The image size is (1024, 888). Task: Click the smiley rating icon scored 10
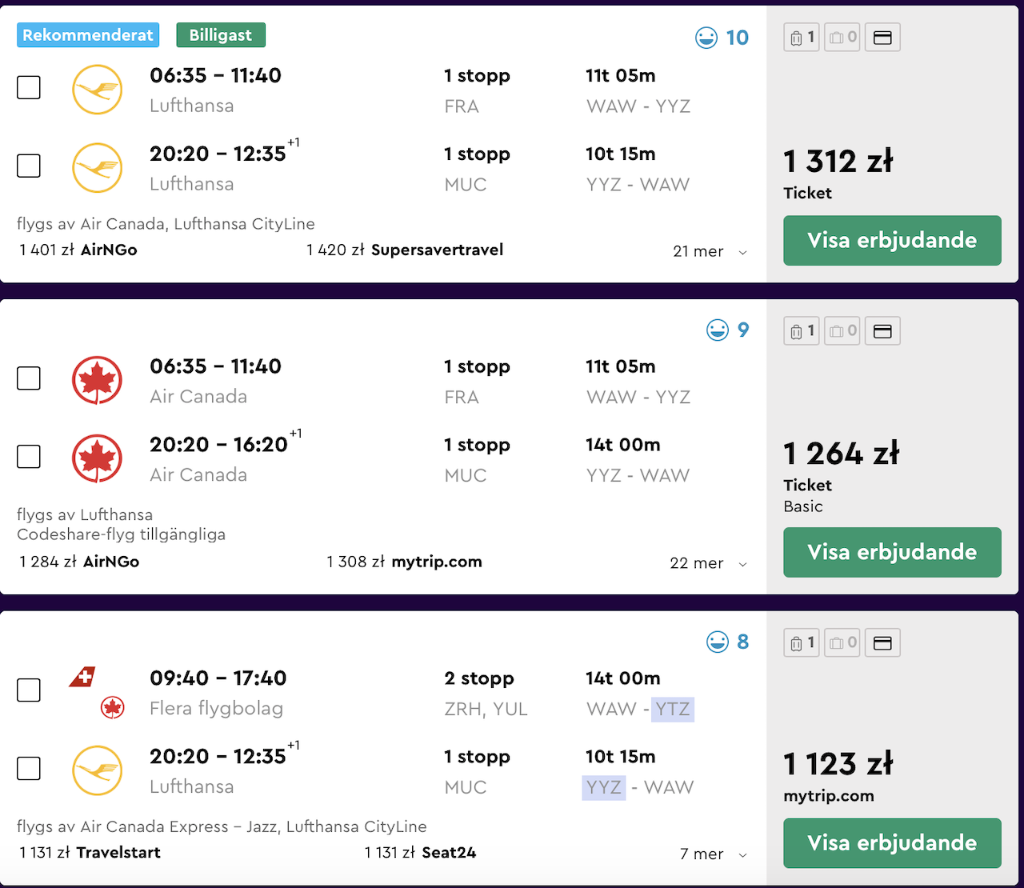706,38
